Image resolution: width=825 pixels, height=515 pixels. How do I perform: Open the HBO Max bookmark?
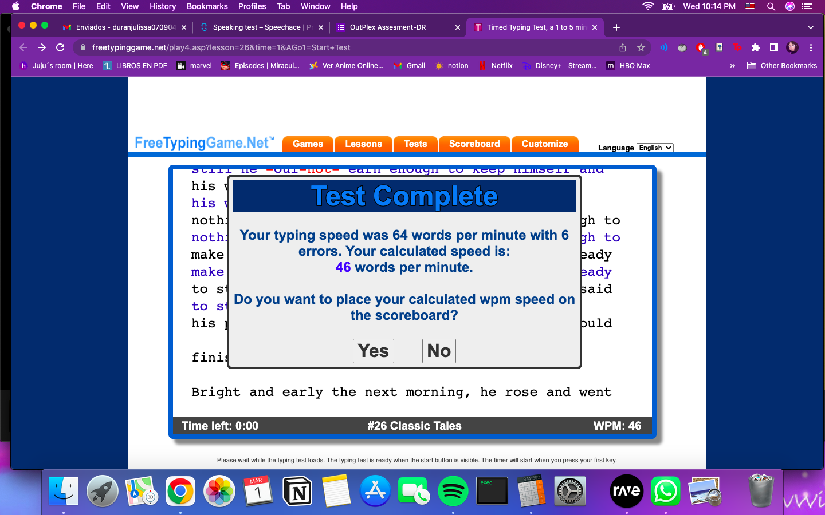pos(628,66)
